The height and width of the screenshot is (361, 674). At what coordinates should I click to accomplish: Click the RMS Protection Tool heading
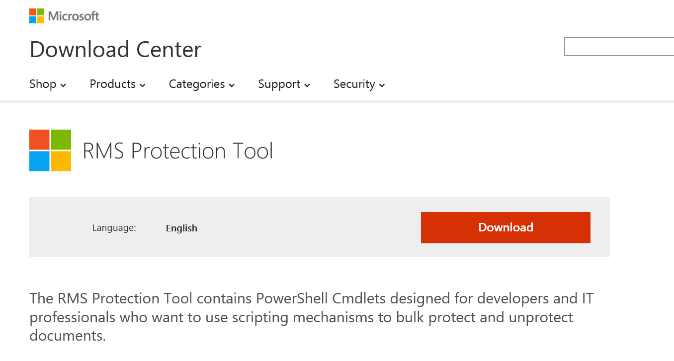[x=177, y=151]
